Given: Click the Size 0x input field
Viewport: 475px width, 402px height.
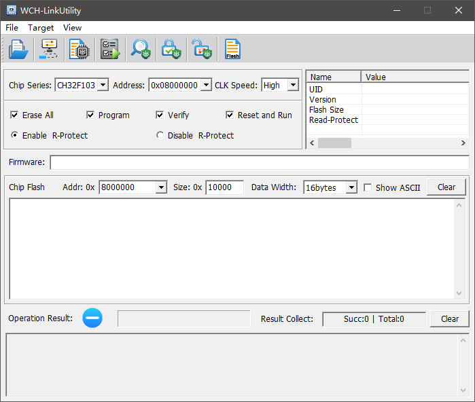Looking at the screenshot, I should coord(224,187).
